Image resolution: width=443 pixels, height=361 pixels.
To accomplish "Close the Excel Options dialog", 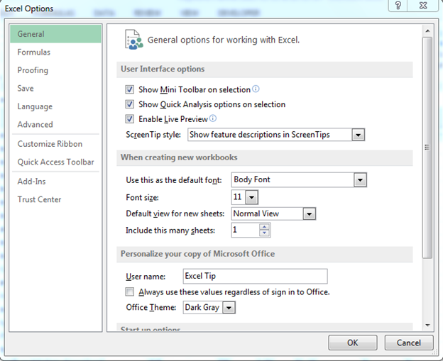I will click(423, 6).
